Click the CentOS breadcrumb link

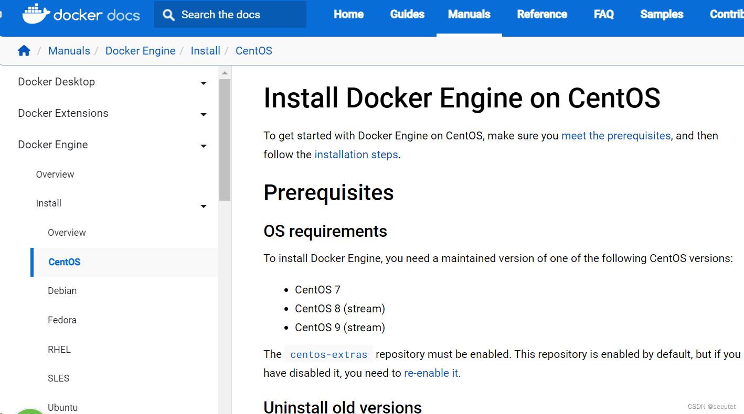254,51
